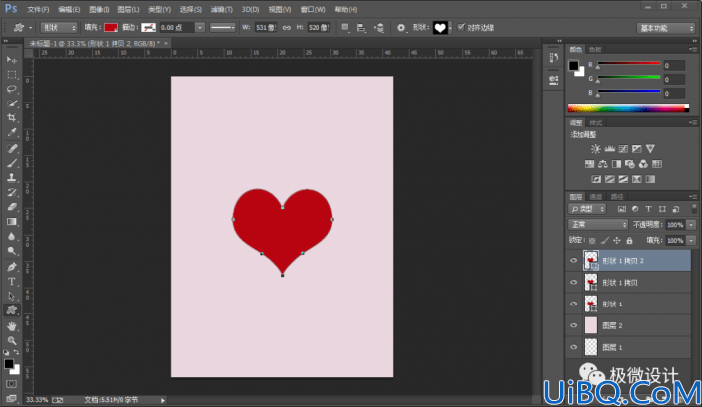Viewport: 702px width, 407px height.
Task: Select the Clone Stamp tool
Action: click(x=12, y=177)
